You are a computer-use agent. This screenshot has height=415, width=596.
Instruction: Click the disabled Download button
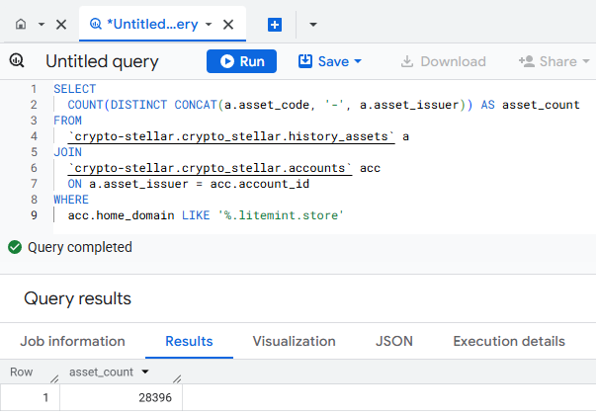444,61
